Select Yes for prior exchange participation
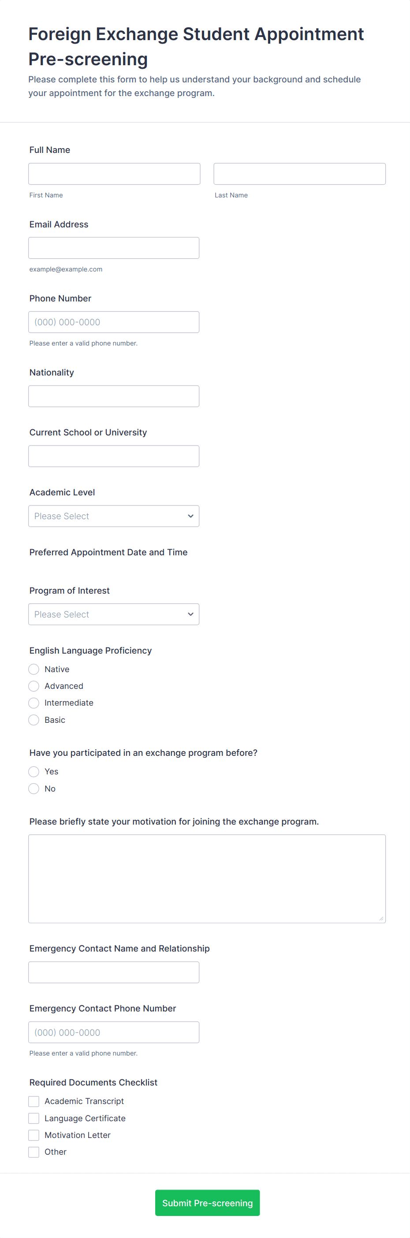The image size is (410, 1238). point(34,772)
